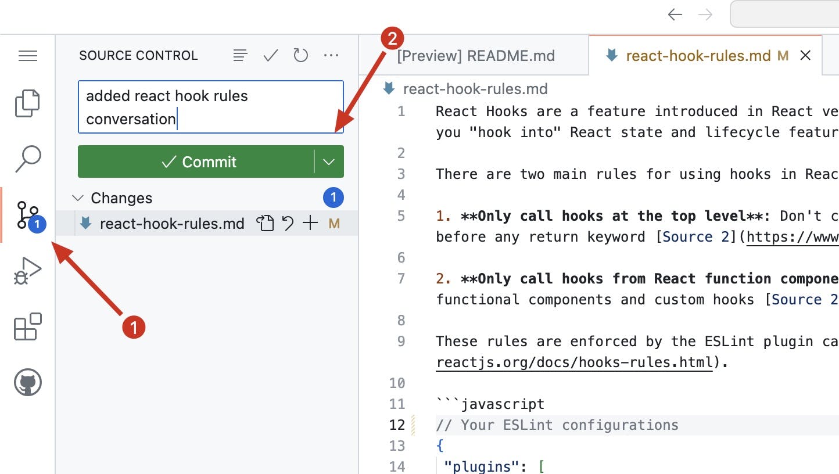This screenshot has height=474, width=839.
Task: Switch to the [Preview] README.md tab
Action: coord(475,56)
